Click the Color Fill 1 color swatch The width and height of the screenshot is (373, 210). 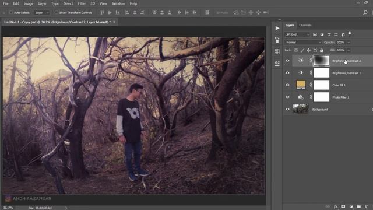pos(301,85)
